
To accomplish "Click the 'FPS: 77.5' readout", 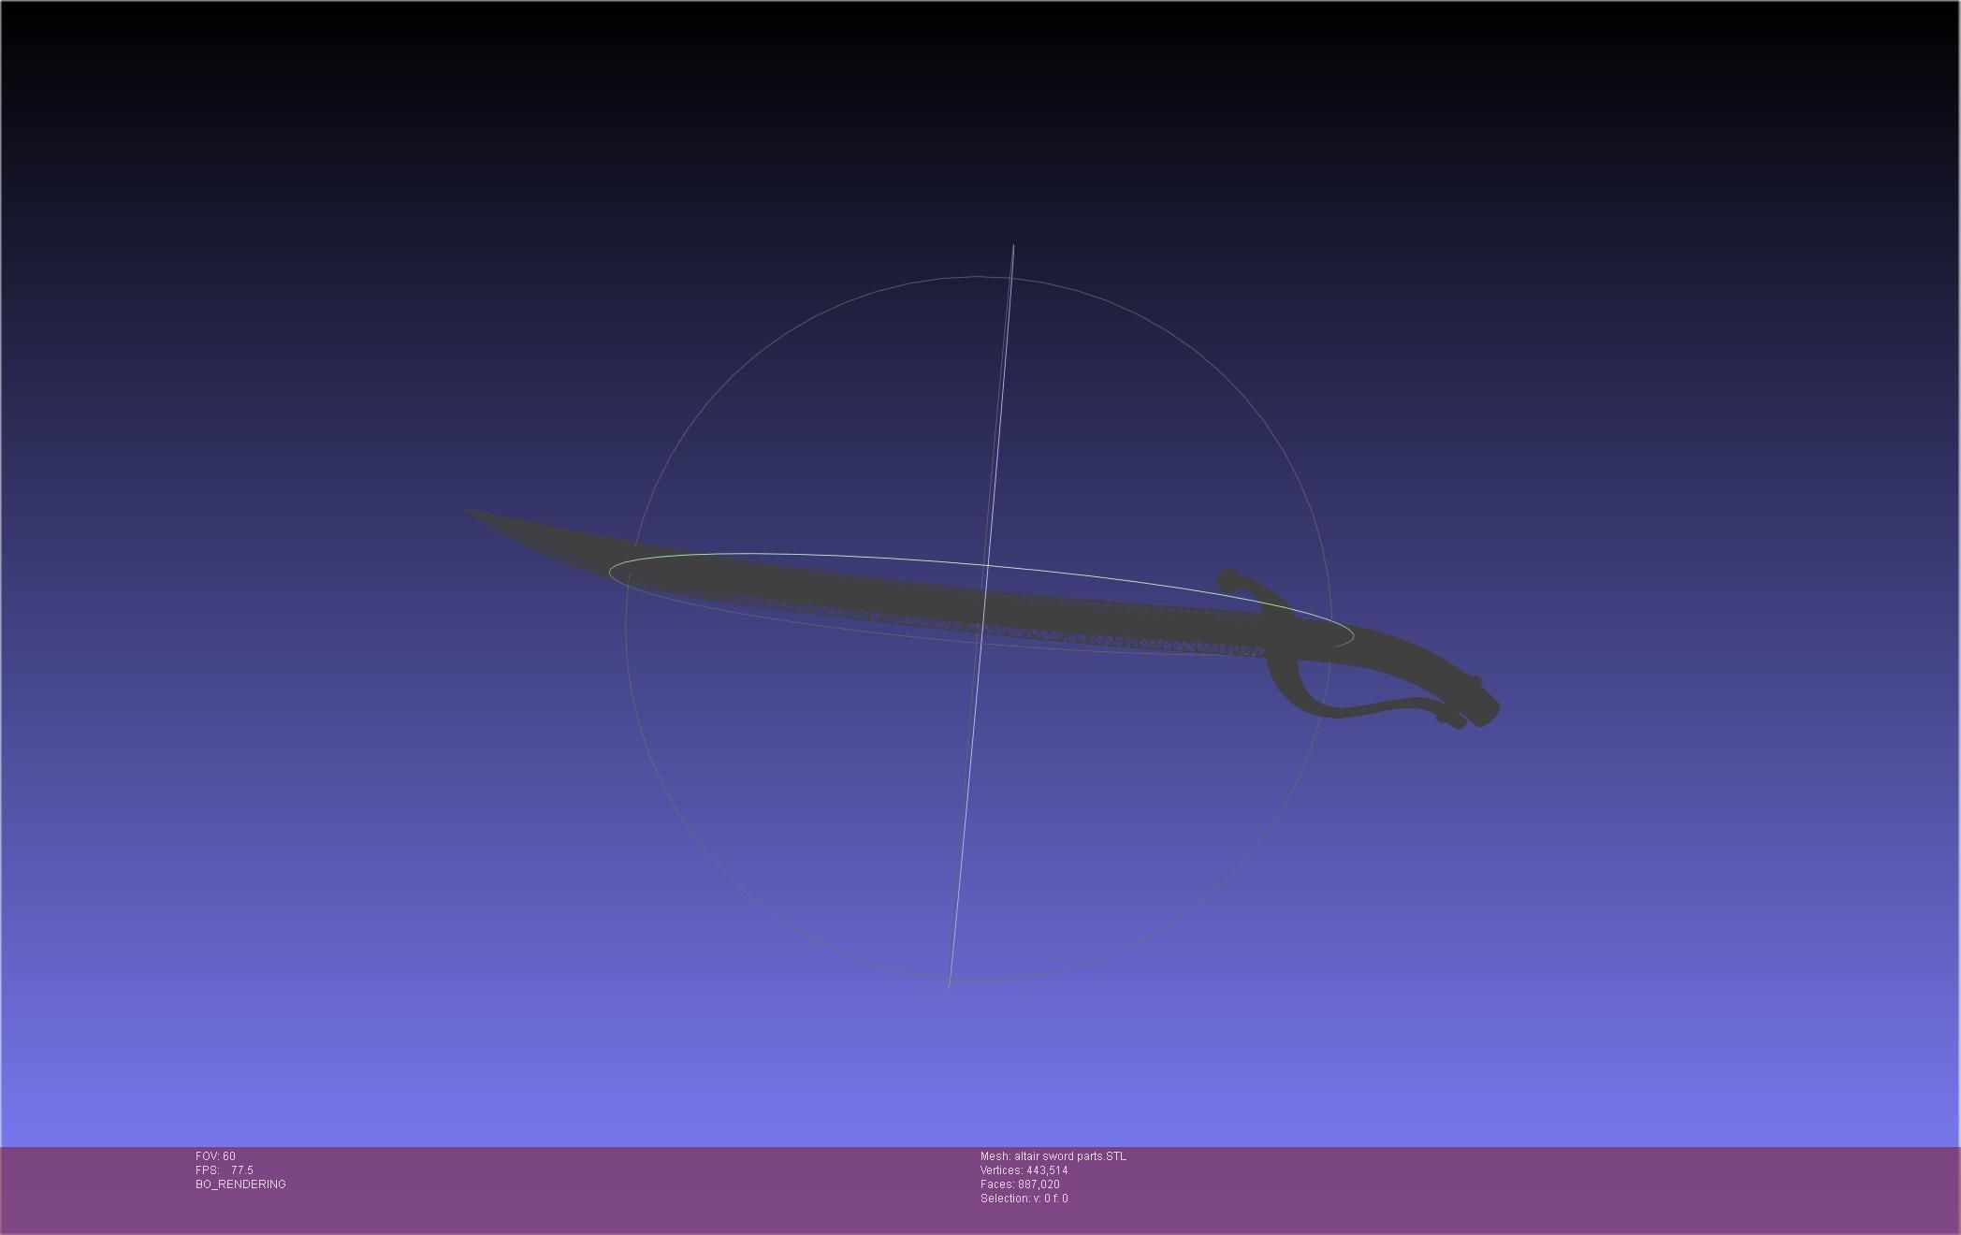I will (x=225, y=1170).
